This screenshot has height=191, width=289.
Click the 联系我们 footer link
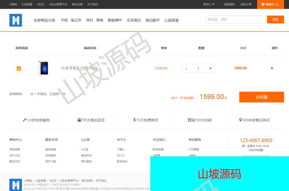(x=122, y=161)
